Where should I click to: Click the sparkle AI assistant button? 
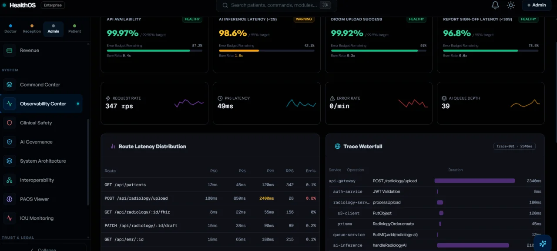pyautogui.click(x=543, y=244)
